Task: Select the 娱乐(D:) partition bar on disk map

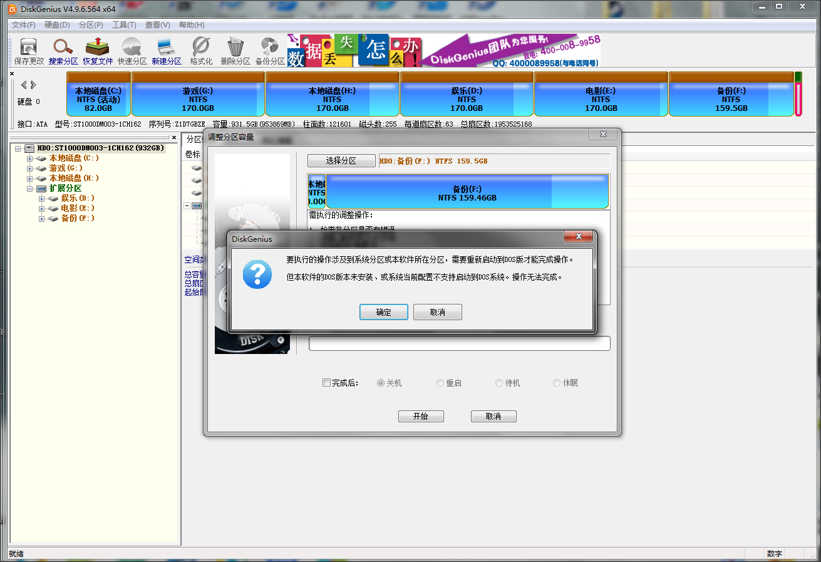Action: pyautogui.click(x=467, y=94)
